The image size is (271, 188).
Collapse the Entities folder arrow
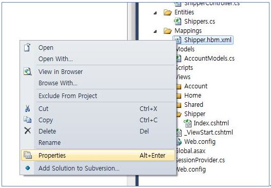point(155,13)
